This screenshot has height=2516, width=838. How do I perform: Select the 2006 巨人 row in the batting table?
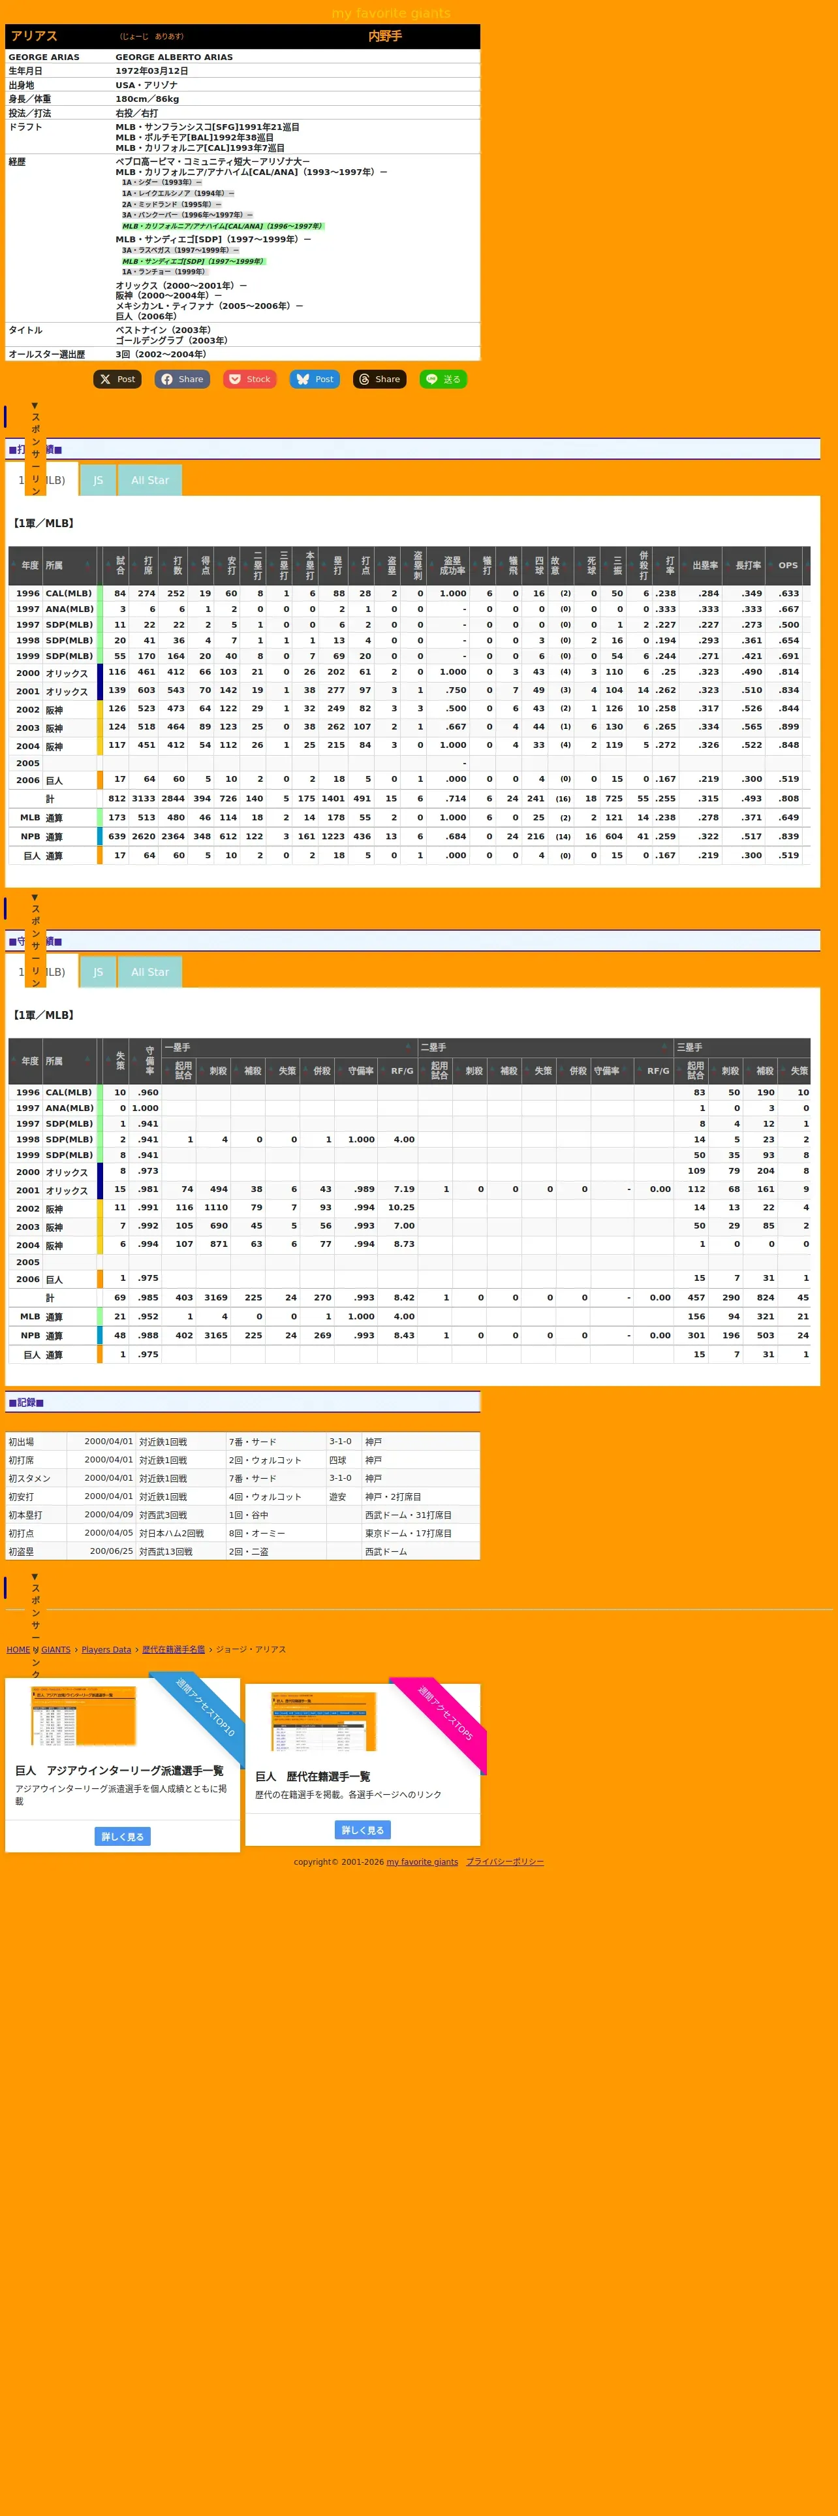(x=409, y=779)
